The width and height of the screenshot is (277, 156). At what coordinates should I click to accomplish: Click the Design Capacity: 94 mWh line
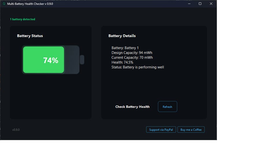pyautogui.click(x=132, y=53)
